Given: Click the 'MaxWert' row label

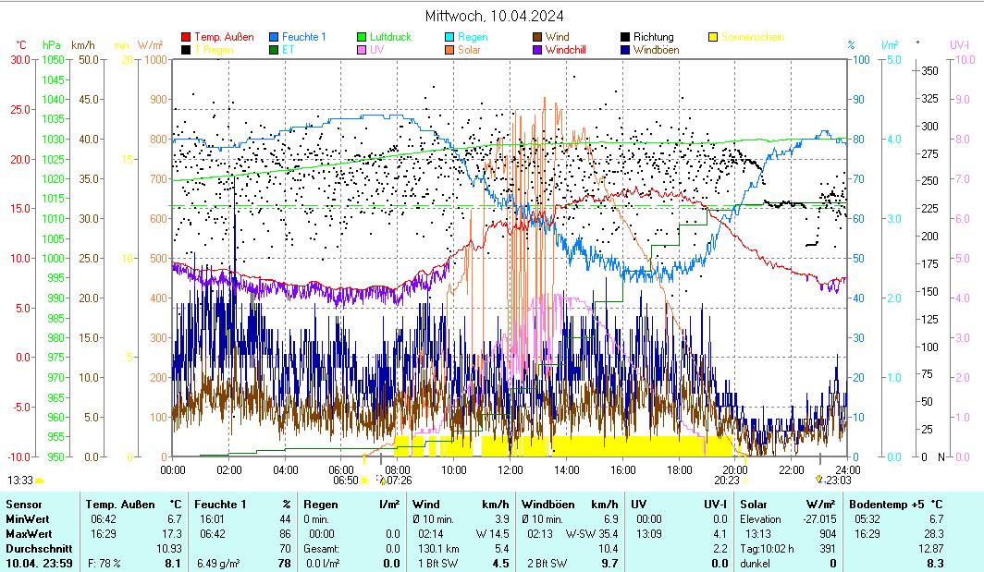Looking at the screenshot, I should (x=29, y=534).
